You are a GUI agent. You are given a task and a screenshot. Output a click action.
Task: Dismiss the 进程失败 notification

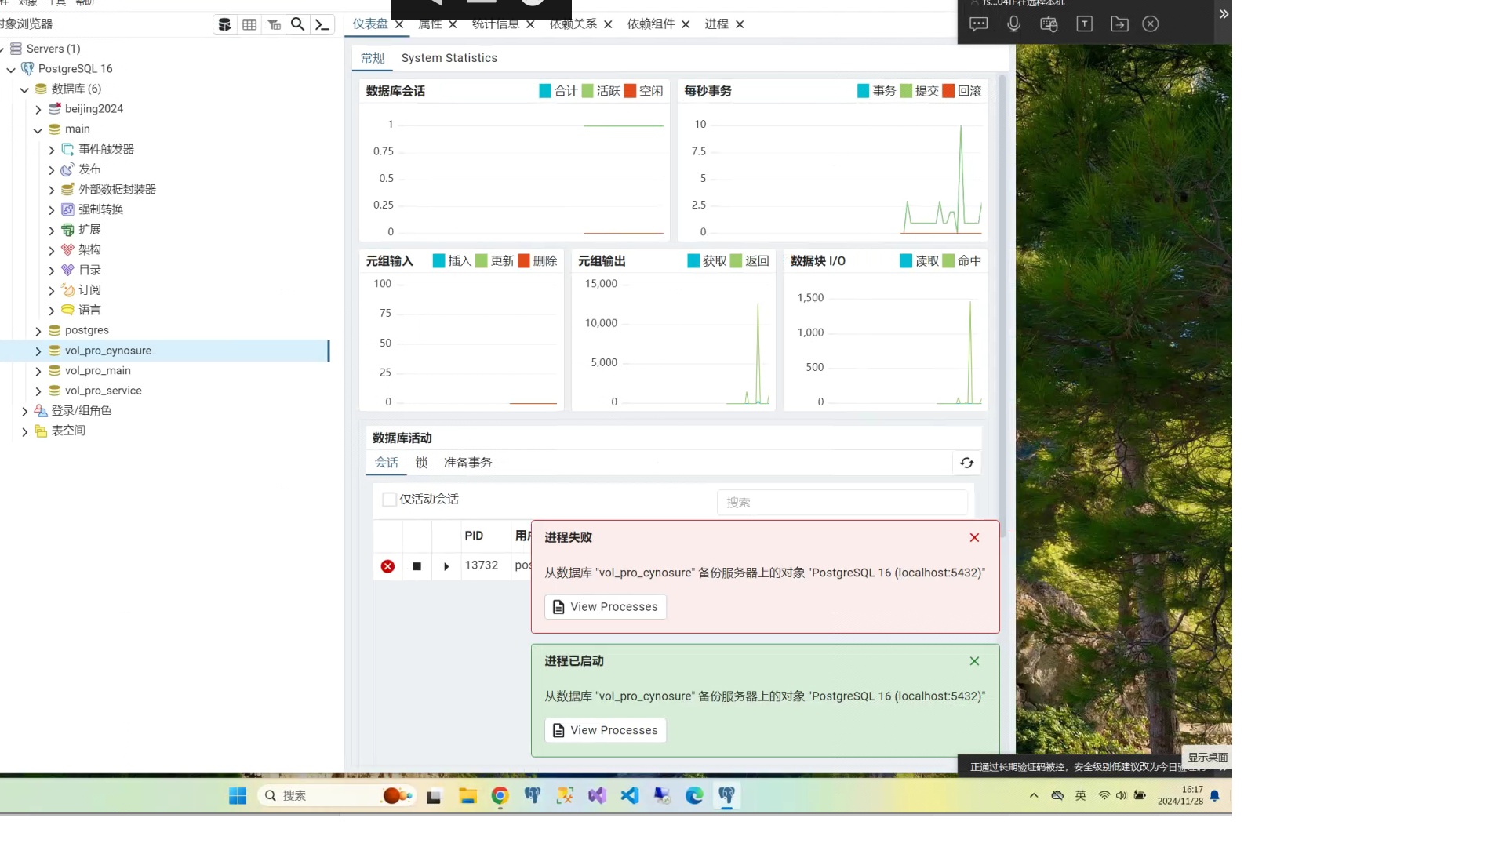pyautogui.click(x=974, y=537)
